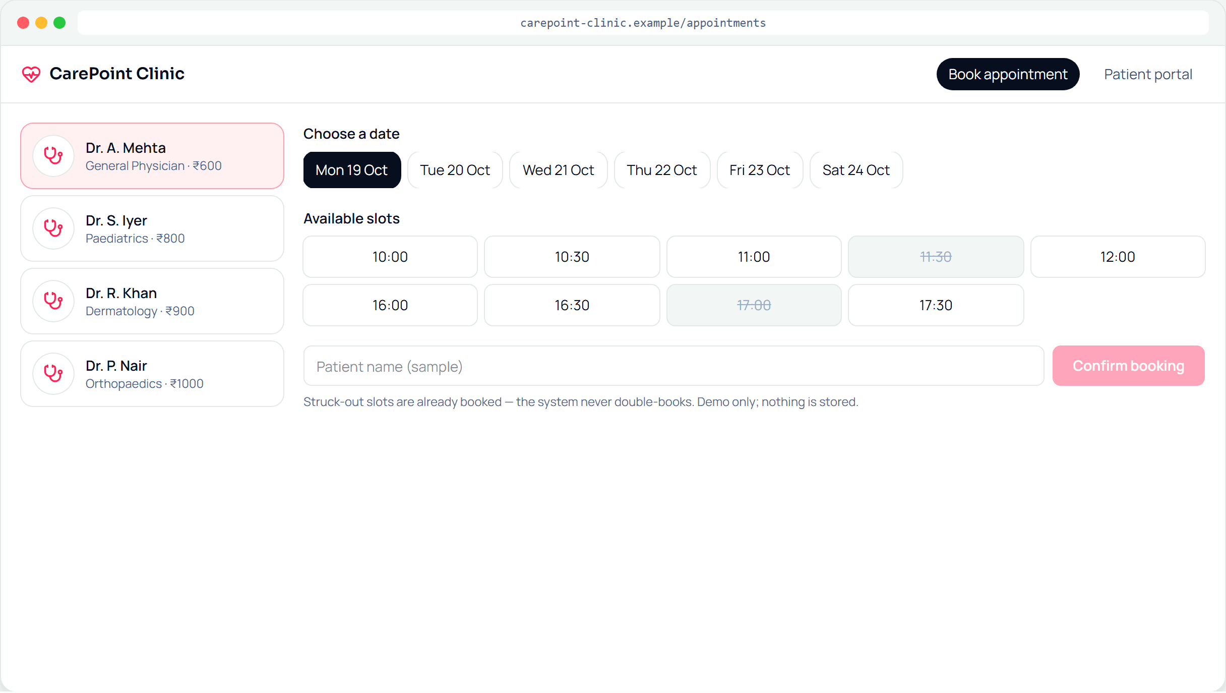Screen dimensions: 1226x693
Task: Select the 10:00 time slot
Action: (390, 257)
